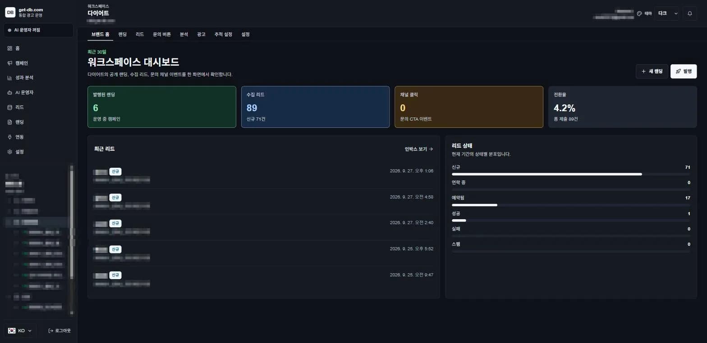Open lead dated 2026. 9. 25. 오후 5:52
This screenshot has height=343, width=707.
pos(263,253)
